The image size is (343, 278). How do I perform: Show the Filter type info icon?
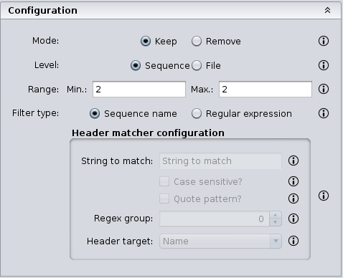324,113
